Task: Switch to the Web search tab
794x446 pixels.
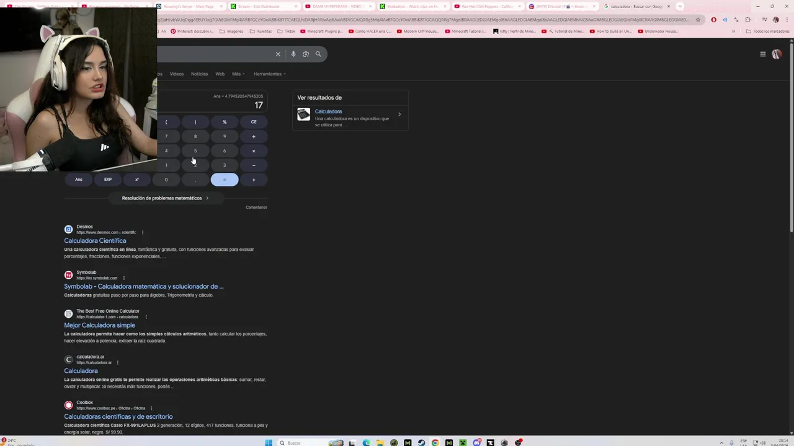Action: 220,74
